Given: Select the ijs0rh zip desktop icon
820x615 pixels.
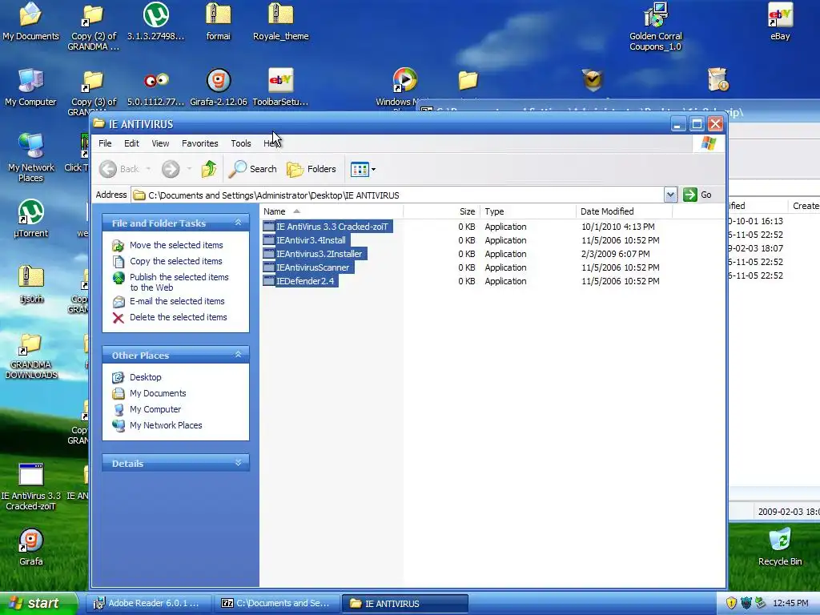Looking at the screenshot, I should tap(31, 284).
